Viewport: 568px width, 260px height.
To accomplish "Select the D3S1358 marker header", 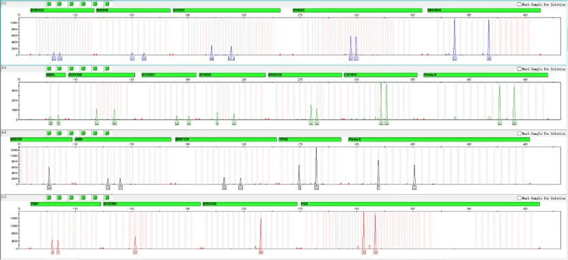I will [102, 75].
